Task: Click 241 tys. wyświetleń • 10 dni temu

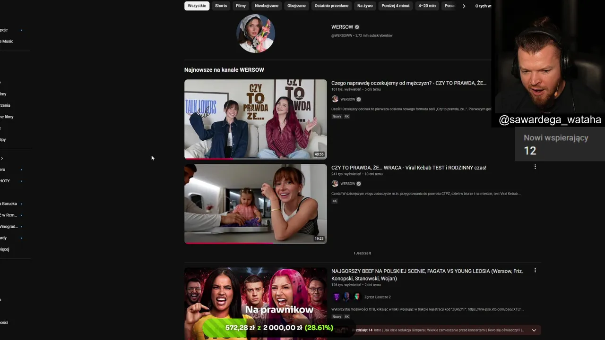Action: click(357, 174)
